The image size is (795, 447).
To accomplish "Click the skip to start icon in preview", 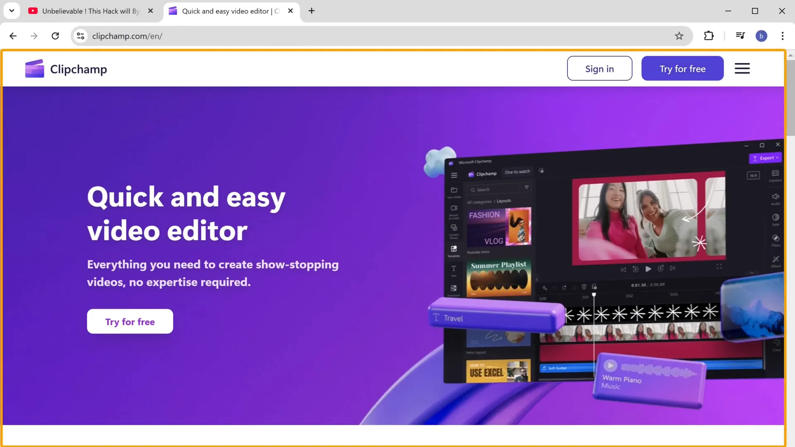I will pyautogui.click(x=624, y=269).
